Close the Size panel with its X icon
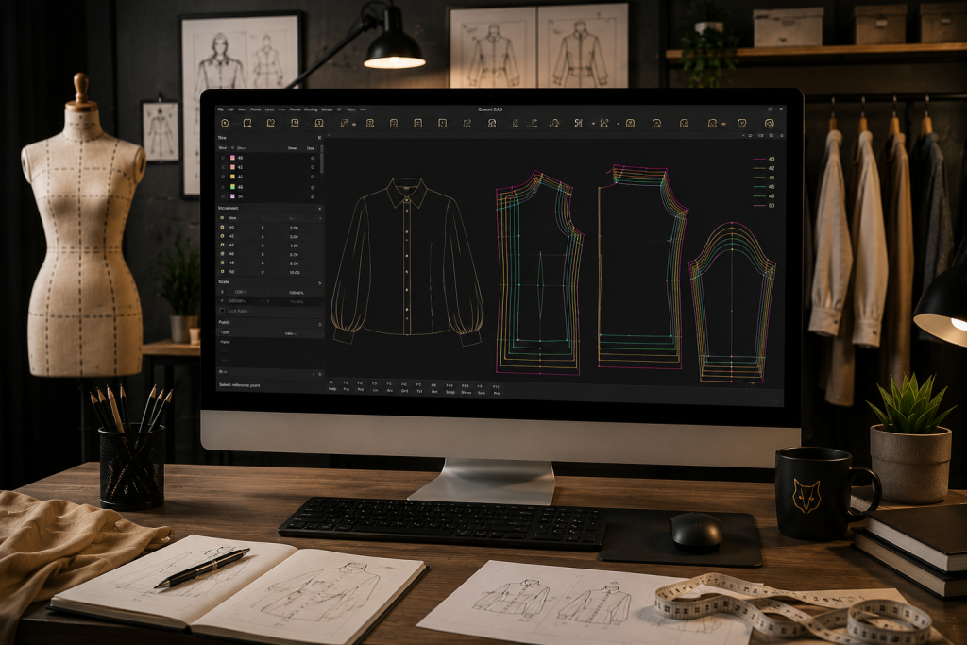967x645 pixels. [319, 138]
